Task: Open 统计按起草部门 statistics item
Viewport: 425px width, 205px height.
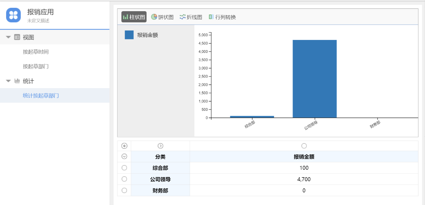Action: pyautogui.click(x=41, y=96)
